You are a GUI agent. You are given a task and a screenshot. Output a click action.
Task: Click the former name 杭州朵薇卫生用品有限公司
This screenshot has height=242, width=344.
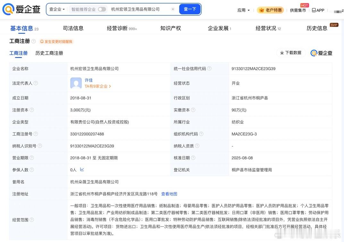[94, 182]
